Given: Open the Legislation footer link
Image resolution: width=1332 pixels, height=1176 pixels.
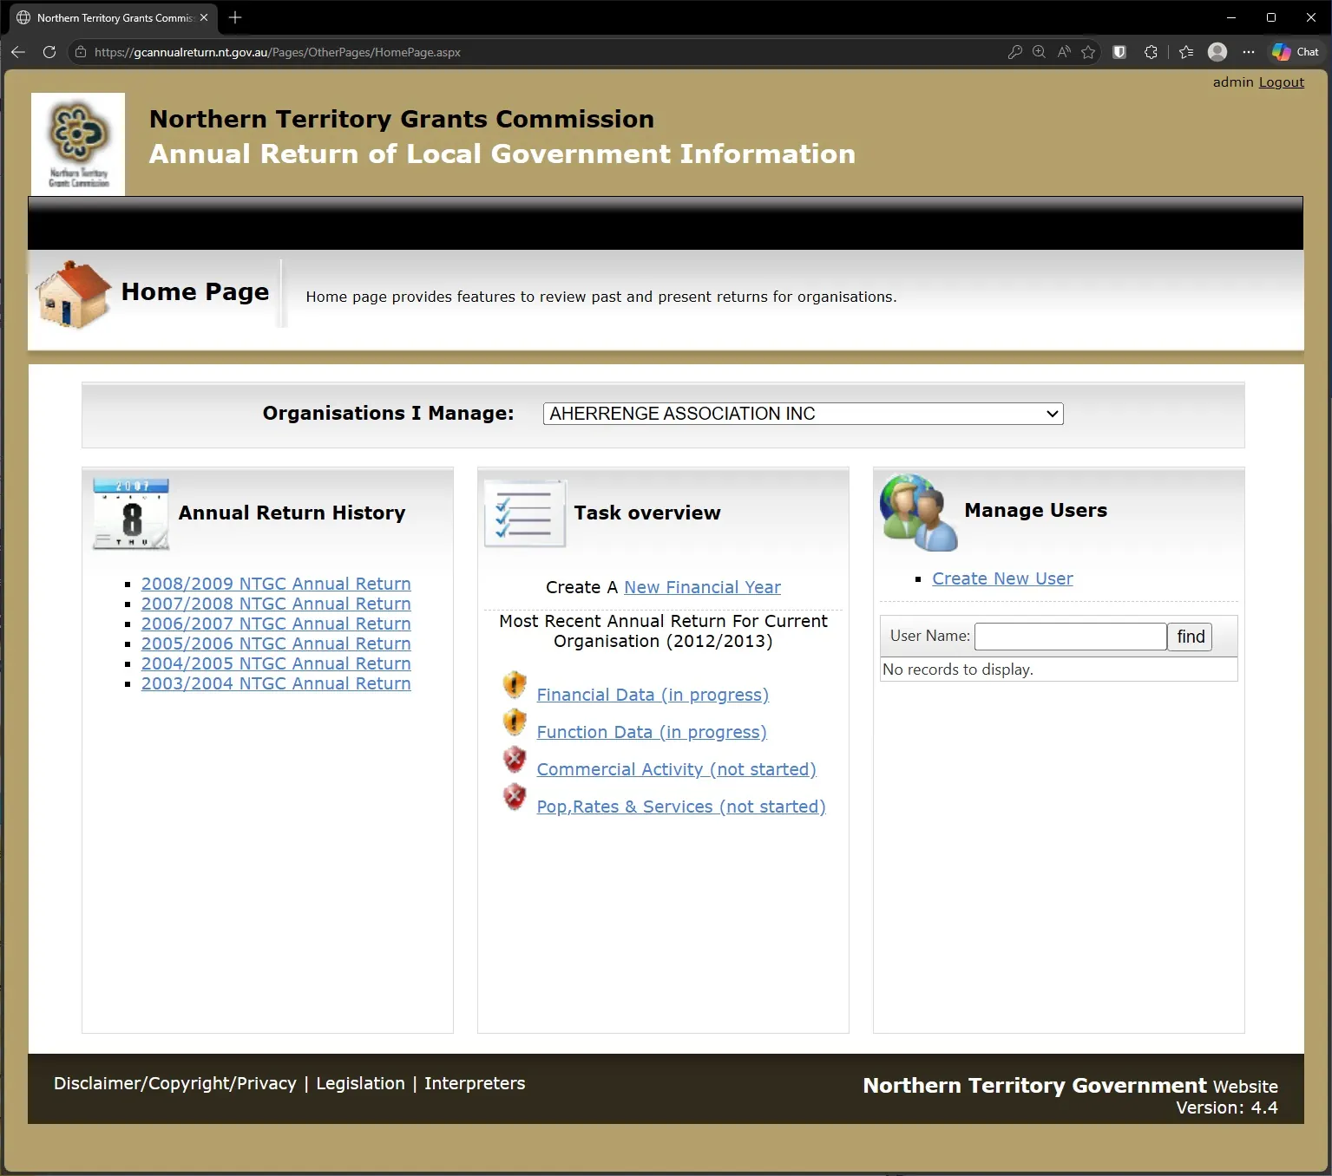Looking at the screenshot, I should [360, 1083].
